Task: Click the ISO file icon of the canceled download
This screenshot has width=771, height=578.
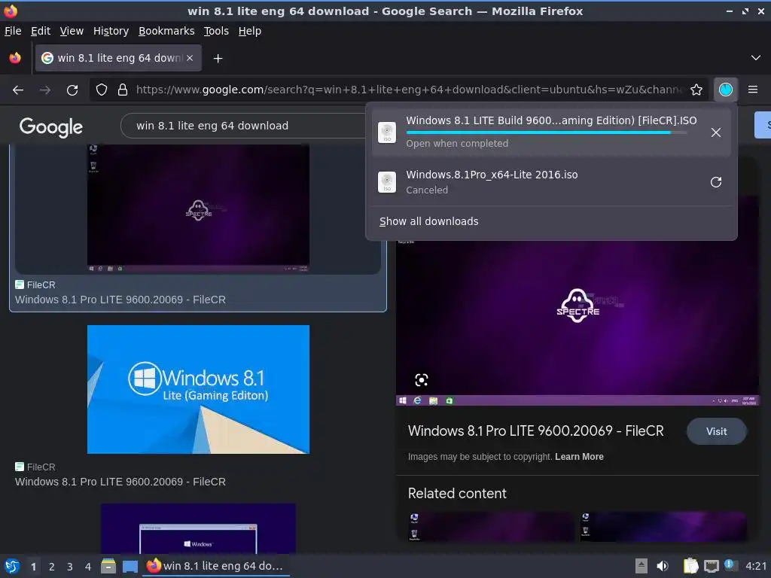Action: pyautogui.click(x=387, y=182)
